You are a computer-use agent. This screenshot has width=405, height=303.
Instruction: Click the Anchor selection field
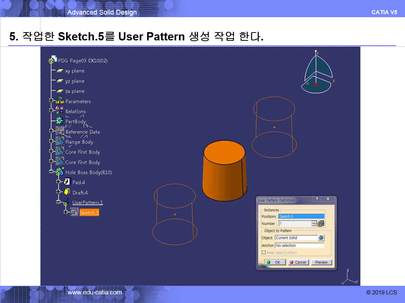pyautogui.click(x=299, y=245)
